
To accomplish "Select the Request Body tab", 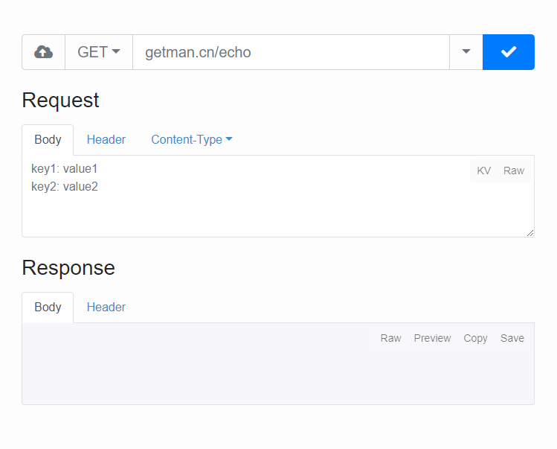I will [48, 139].
